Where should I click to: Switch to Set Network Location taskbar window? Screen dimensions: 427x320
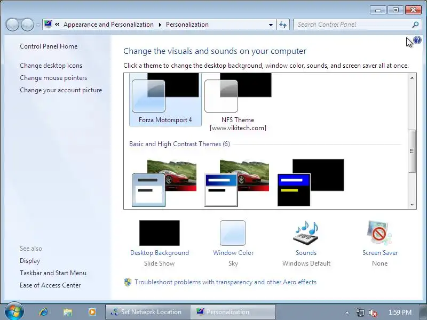[x=147, y=312]
